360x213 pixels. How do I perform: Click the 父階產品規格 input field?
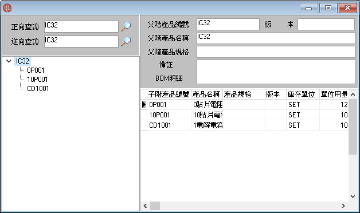coord(276,52)
